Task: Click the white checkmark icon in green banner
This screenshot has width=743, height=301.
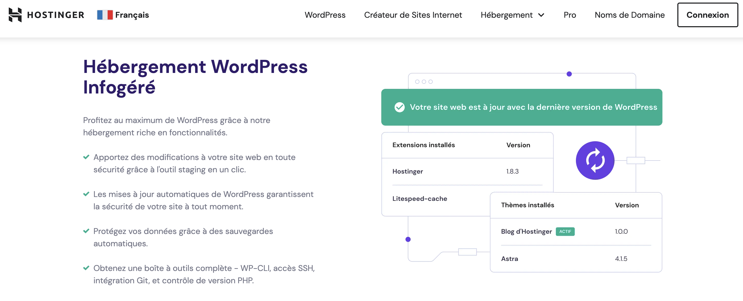Action: (400, 107)
